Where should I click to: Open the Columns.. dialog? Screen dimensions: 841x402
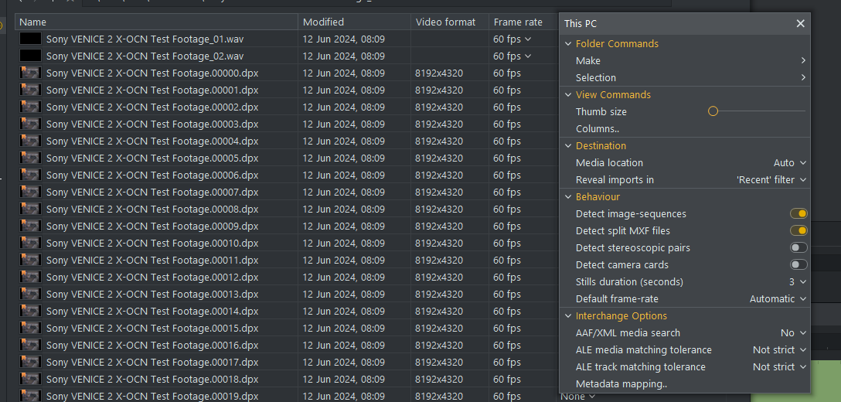(597, 129)
